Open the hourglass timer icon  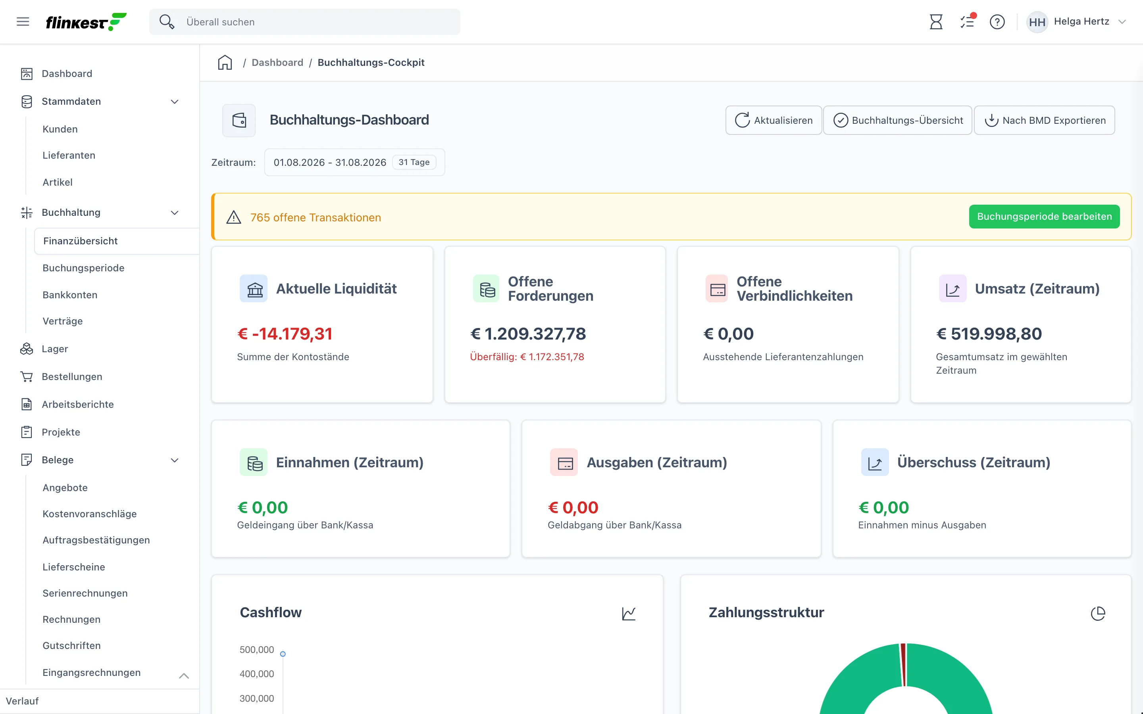936,22
